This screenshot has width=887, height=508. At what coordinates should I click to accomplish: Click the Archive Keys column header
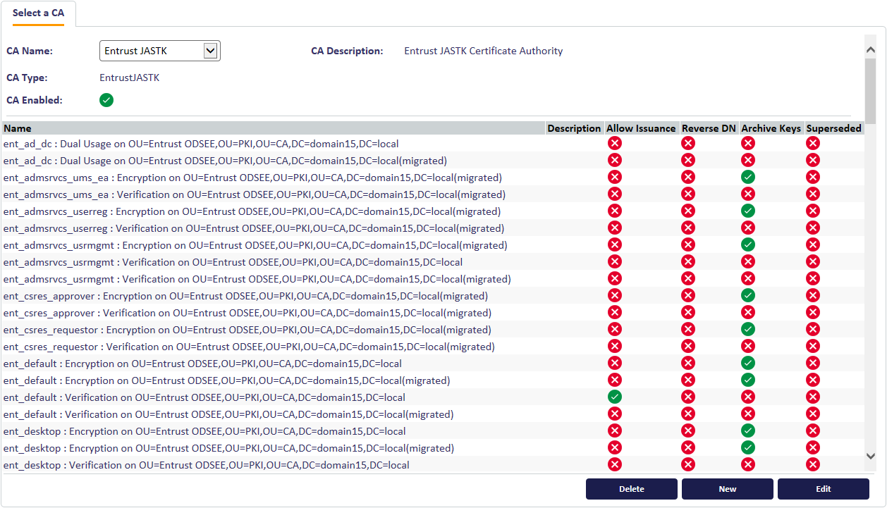tap(771, 128)
